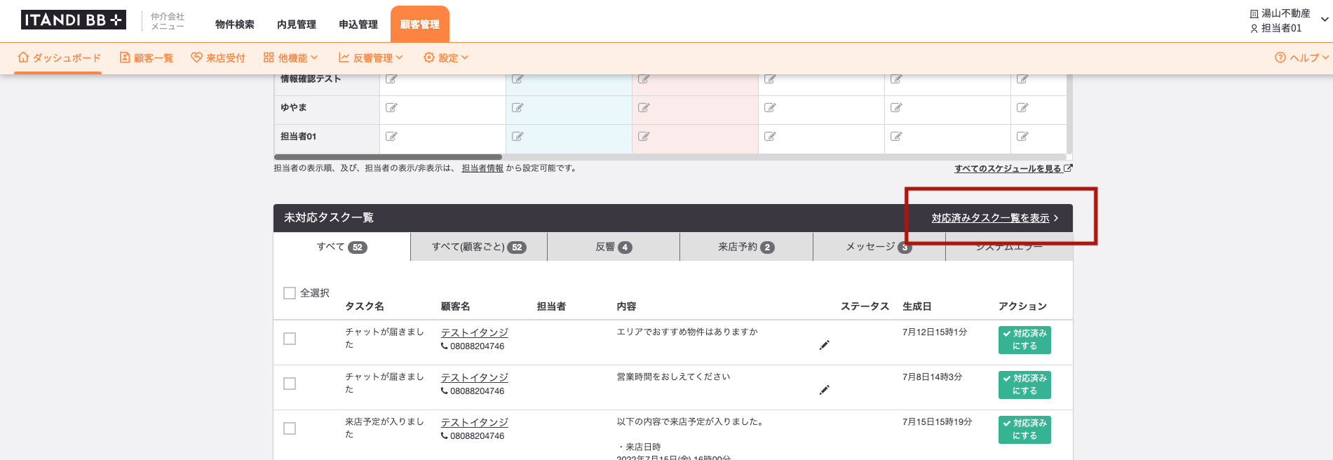Switch to the 来店予約 2 tab
The image size is (1333, 460).
(x=746, y=247)
